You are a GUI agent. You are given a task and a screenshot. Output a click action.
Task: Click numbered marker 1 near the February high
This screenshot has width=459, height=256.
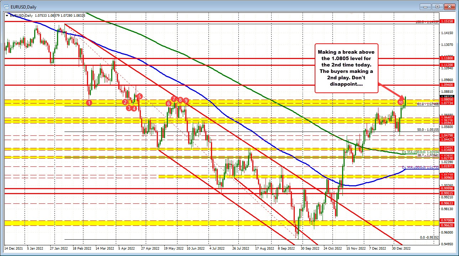(x=89, y=102)
